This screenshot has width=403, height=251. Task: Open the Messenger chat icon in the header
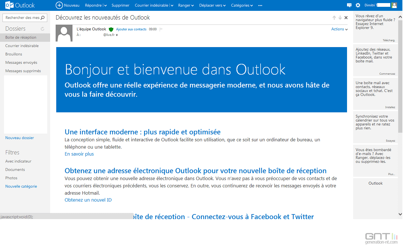[x=349, y=5]
